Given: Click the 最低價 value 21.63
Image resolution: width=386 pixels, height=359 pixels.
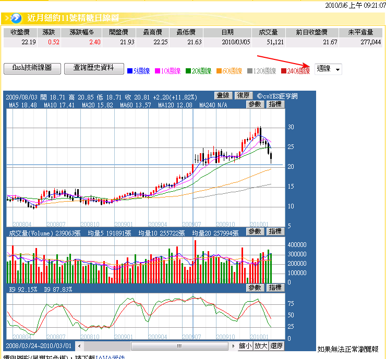Looking at the screenshot, I should 195,42.
